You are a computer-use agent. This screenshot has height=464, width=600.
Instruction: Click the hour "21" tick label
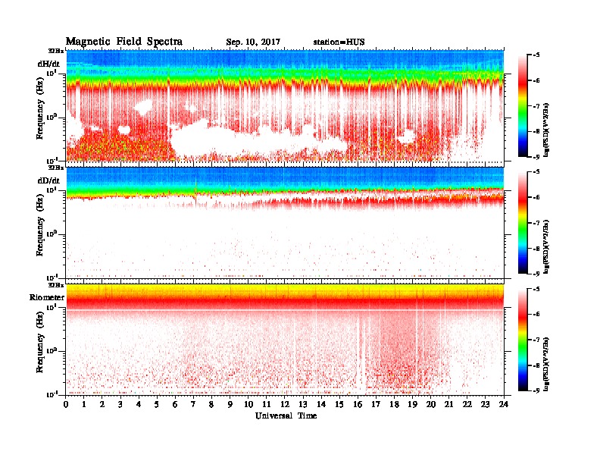(x=448, y=404)
